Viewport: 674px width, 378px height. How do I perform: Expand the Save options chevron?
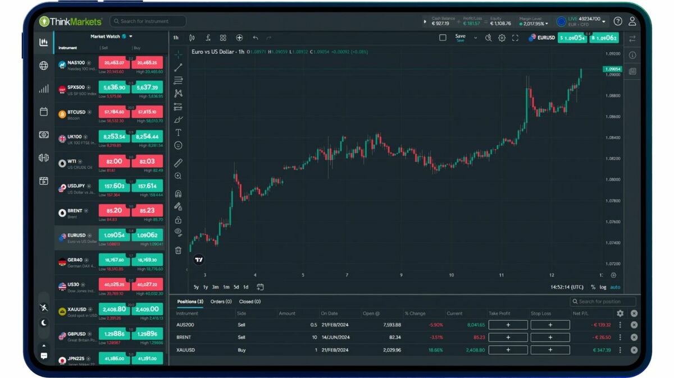tap(475, 38)
